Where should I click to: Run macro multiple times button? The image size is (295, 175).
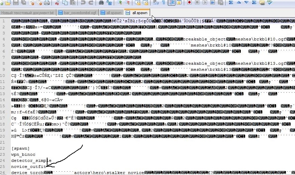214,3
